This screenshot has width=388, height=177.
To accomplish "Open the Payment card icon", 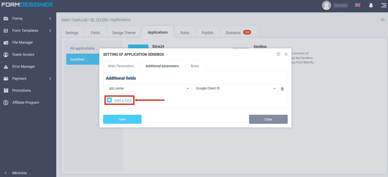I will [x=6, y=79].
